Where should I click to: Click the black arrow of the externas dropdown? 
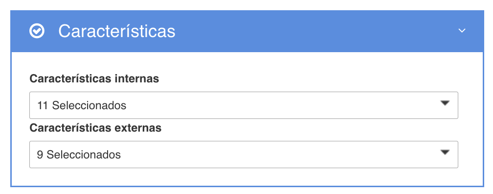click(445, 152)
